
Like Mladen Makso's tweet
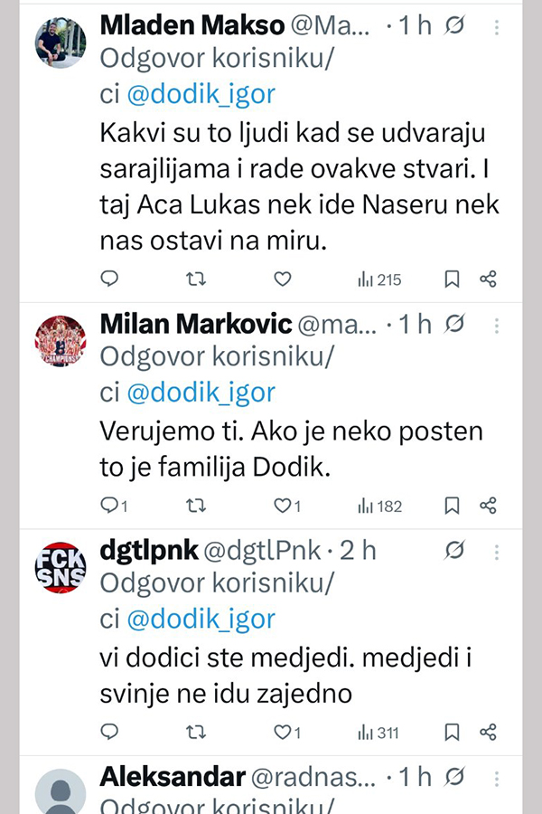click(x=282, y=279)
